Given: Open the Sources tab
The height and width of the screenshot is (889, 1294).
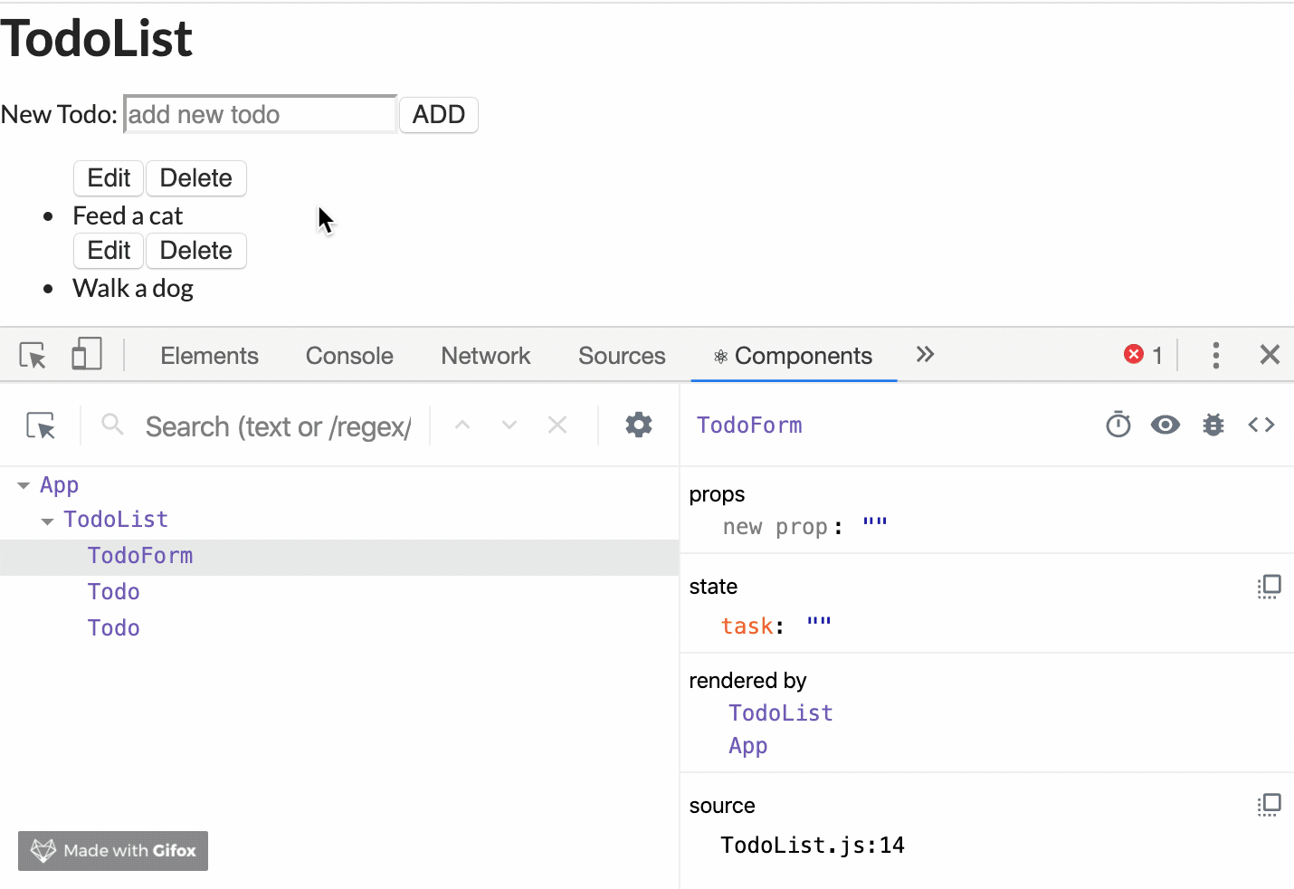Looking at the screenshot, I should (622, 355).
